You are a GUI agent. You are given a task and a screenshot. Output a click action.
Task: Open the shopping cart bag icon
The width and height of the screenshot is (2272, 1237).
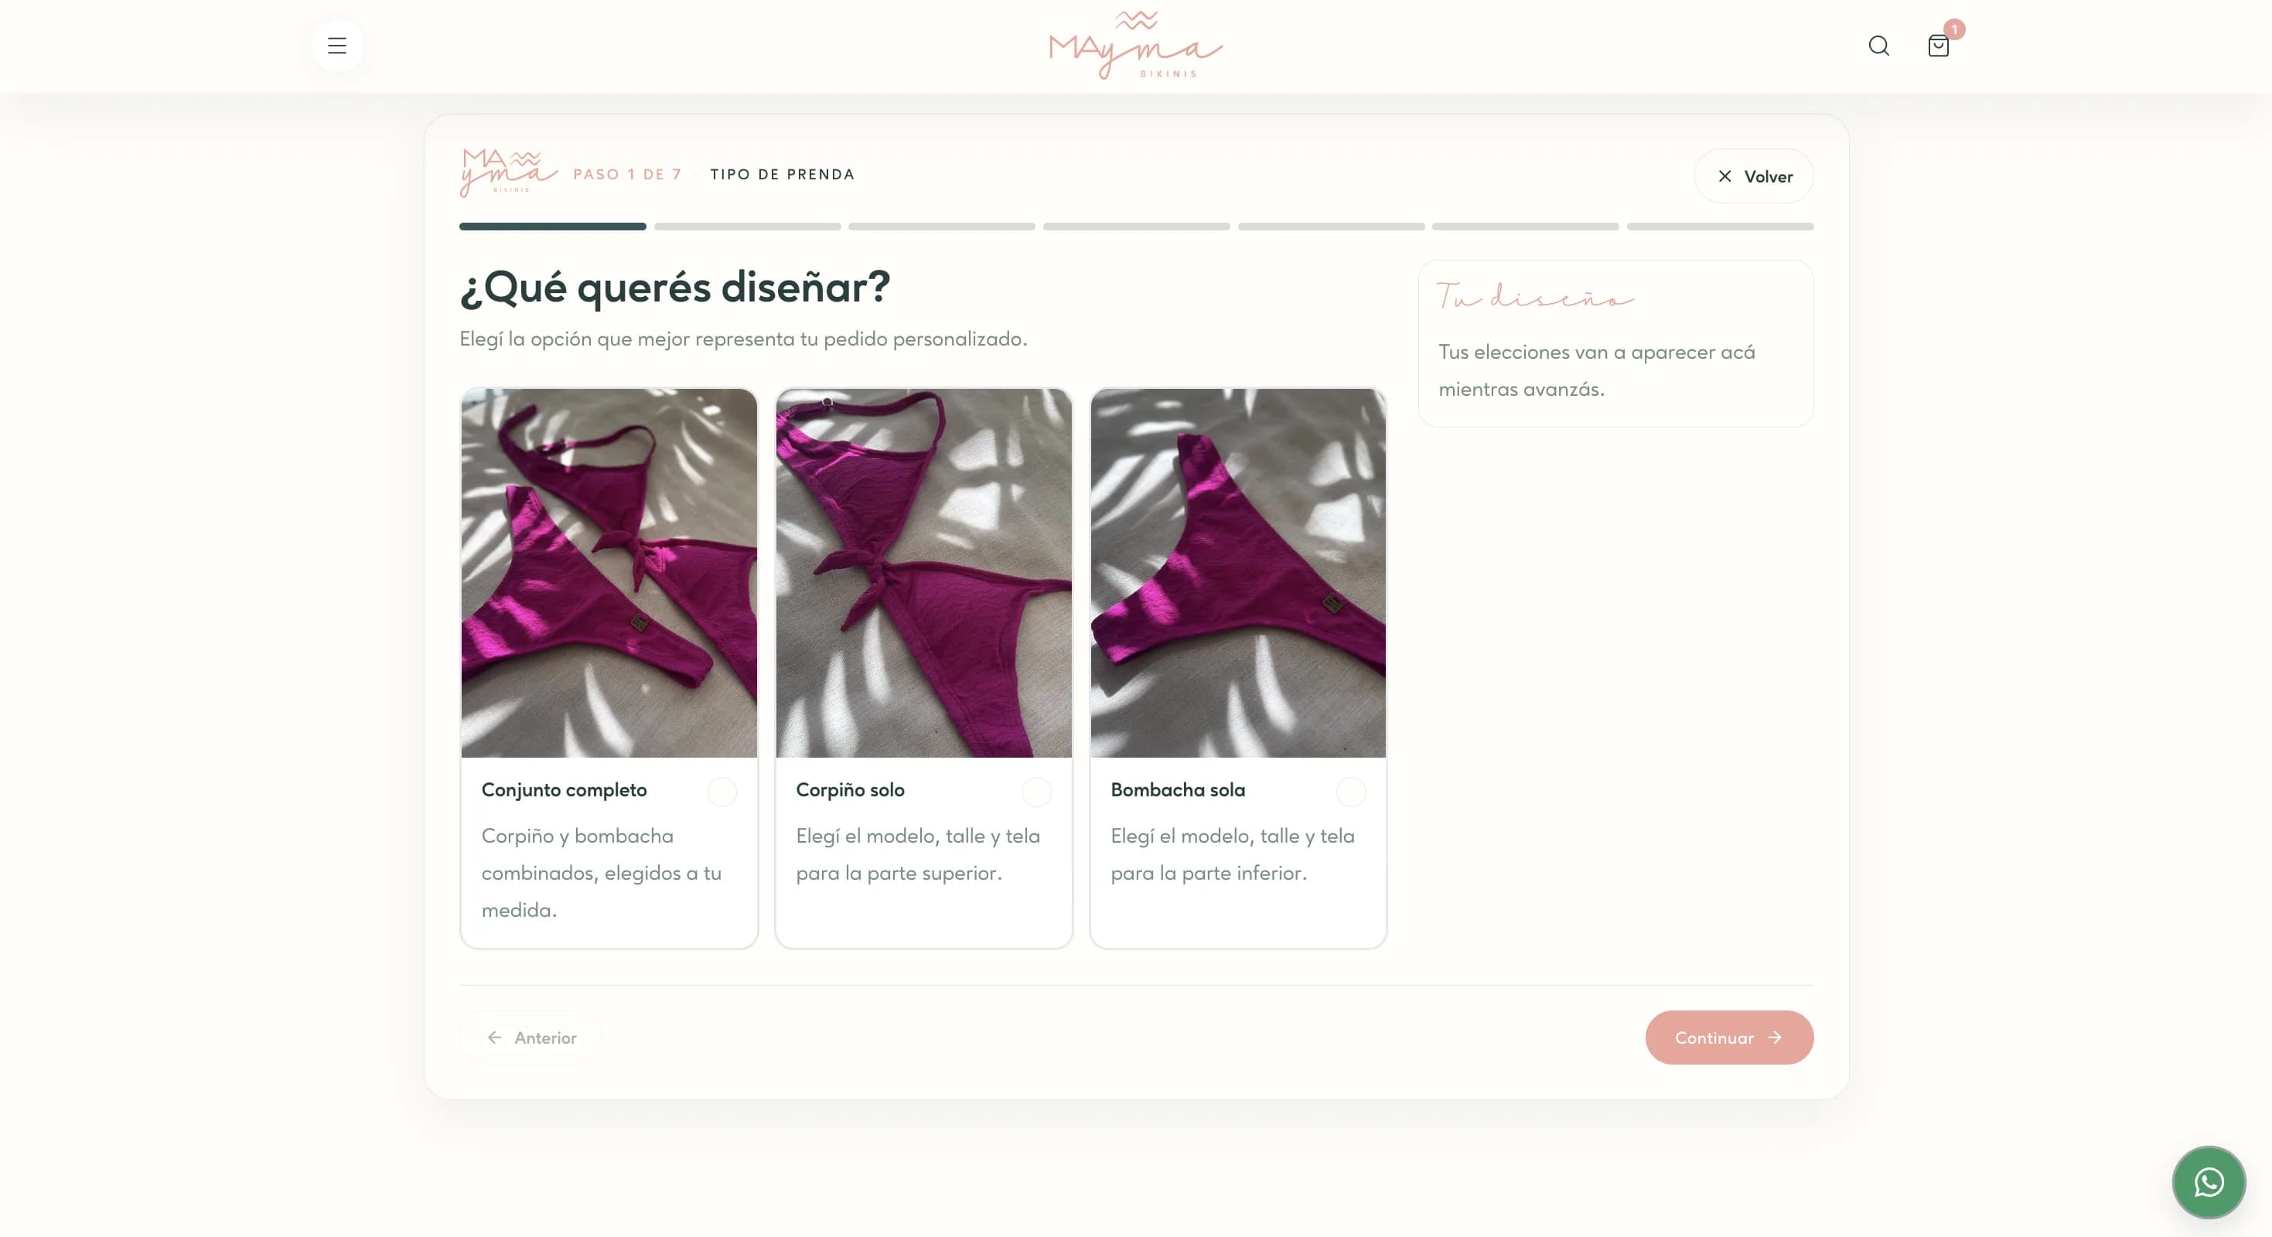click(1938, 46)
